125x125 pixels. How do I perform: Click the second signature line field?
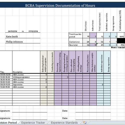pyautogui.click(x=30, y=118)
